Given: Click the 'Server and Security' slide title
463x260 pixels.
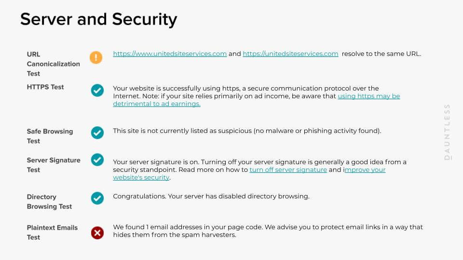Looking at the screenshot, I should tap(98, 19).
